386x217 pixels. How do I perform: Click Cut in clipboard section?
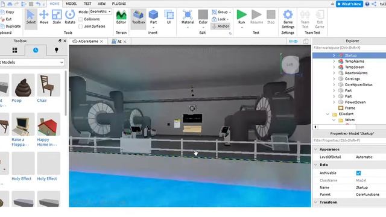tap(6, 19)
